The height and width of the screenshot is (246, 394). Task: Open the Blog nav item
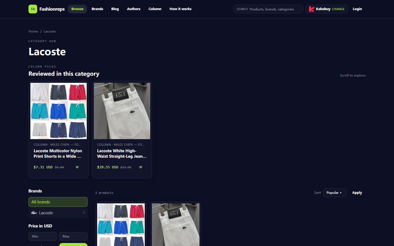click(115, 9)
